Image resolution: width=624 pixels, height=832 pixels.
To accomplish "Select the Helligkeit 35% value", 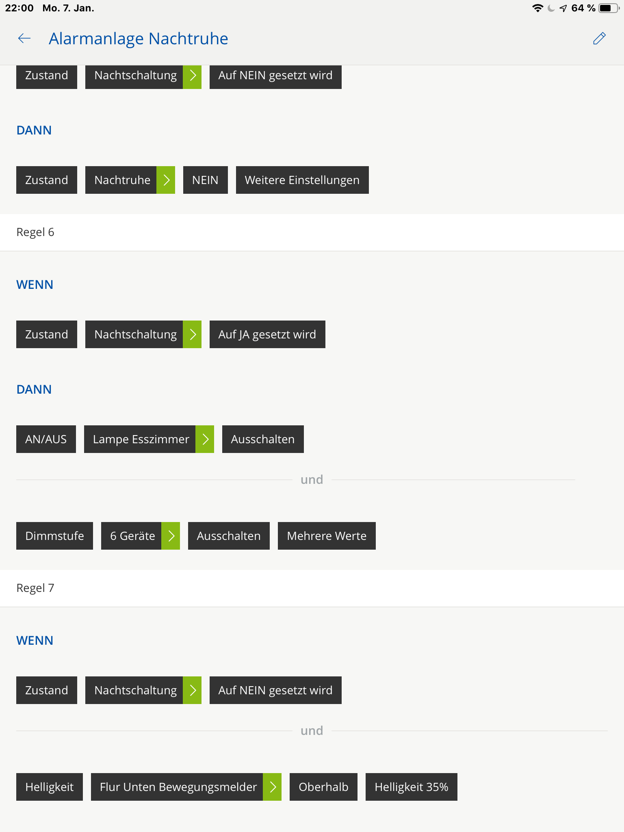I will click(411, 787).
